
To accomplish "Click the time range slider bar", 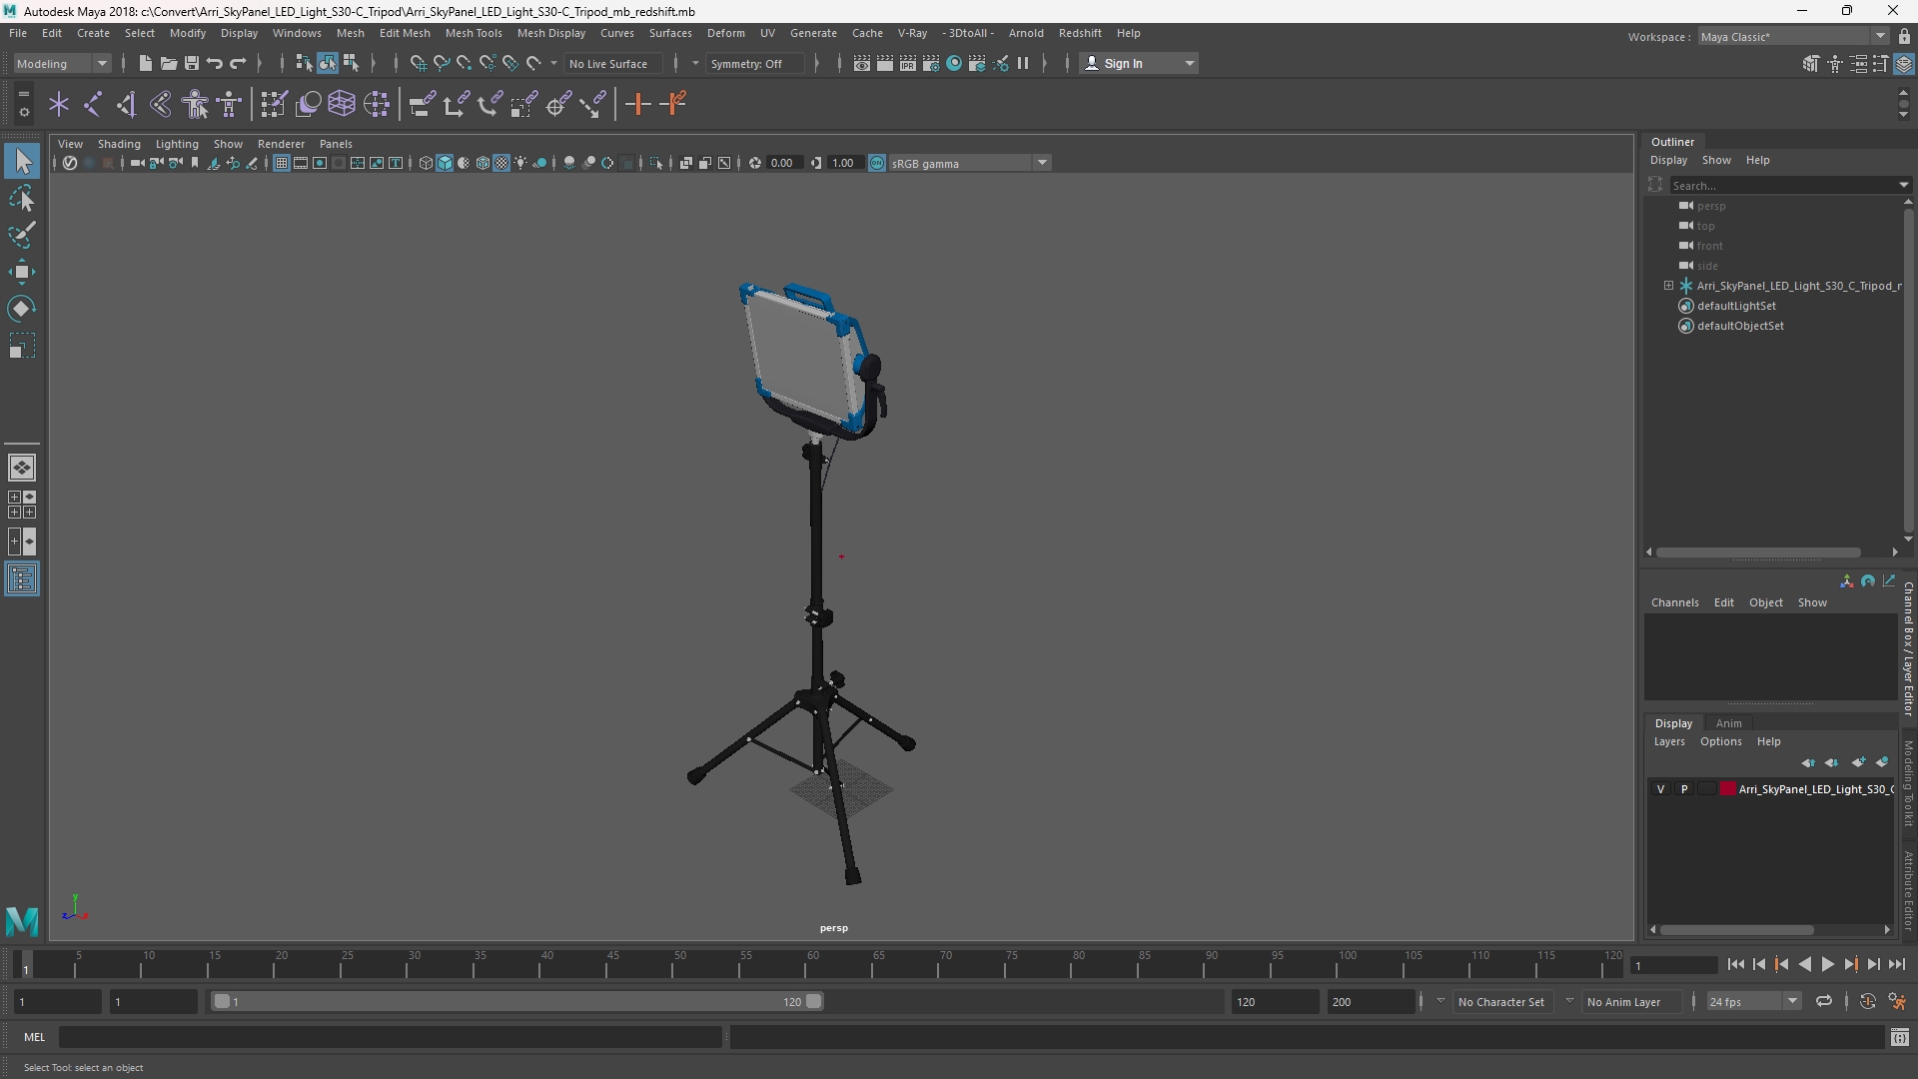I will [515, 1001].
